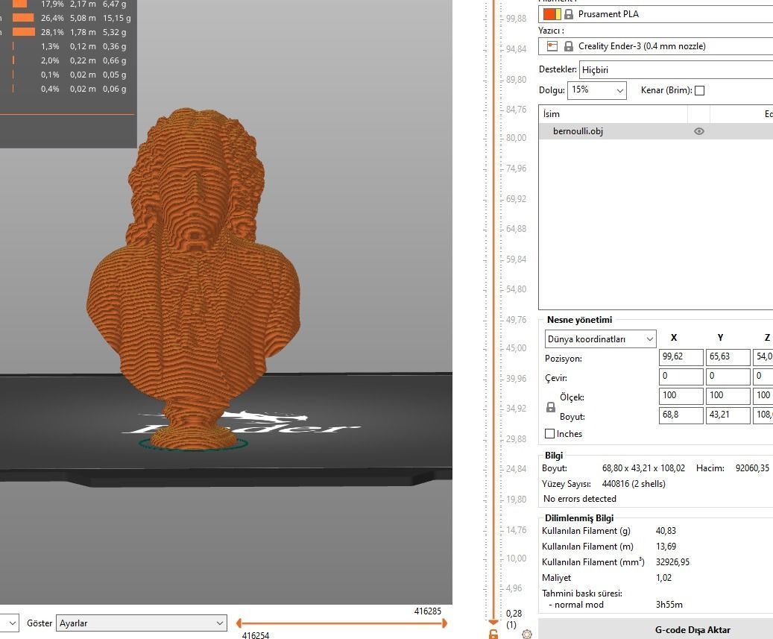773x639 pixels.
Task: Open the Prusament PLA filament dropdown
Action: pos(656,14)
